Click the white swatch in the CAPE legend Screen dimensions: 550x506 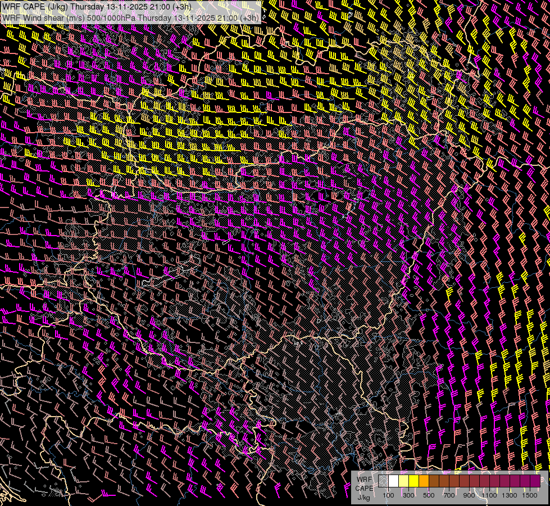[x=393, y=481]
